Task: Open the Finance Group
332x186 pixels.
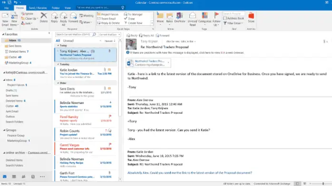Action: click(16, 136)
